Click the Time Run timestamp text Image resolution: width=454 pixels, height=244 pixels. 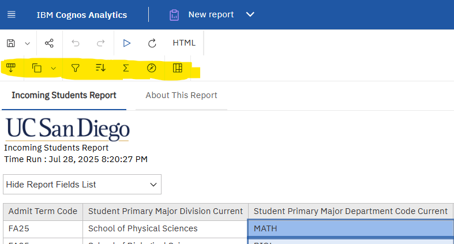pos(76,159)
